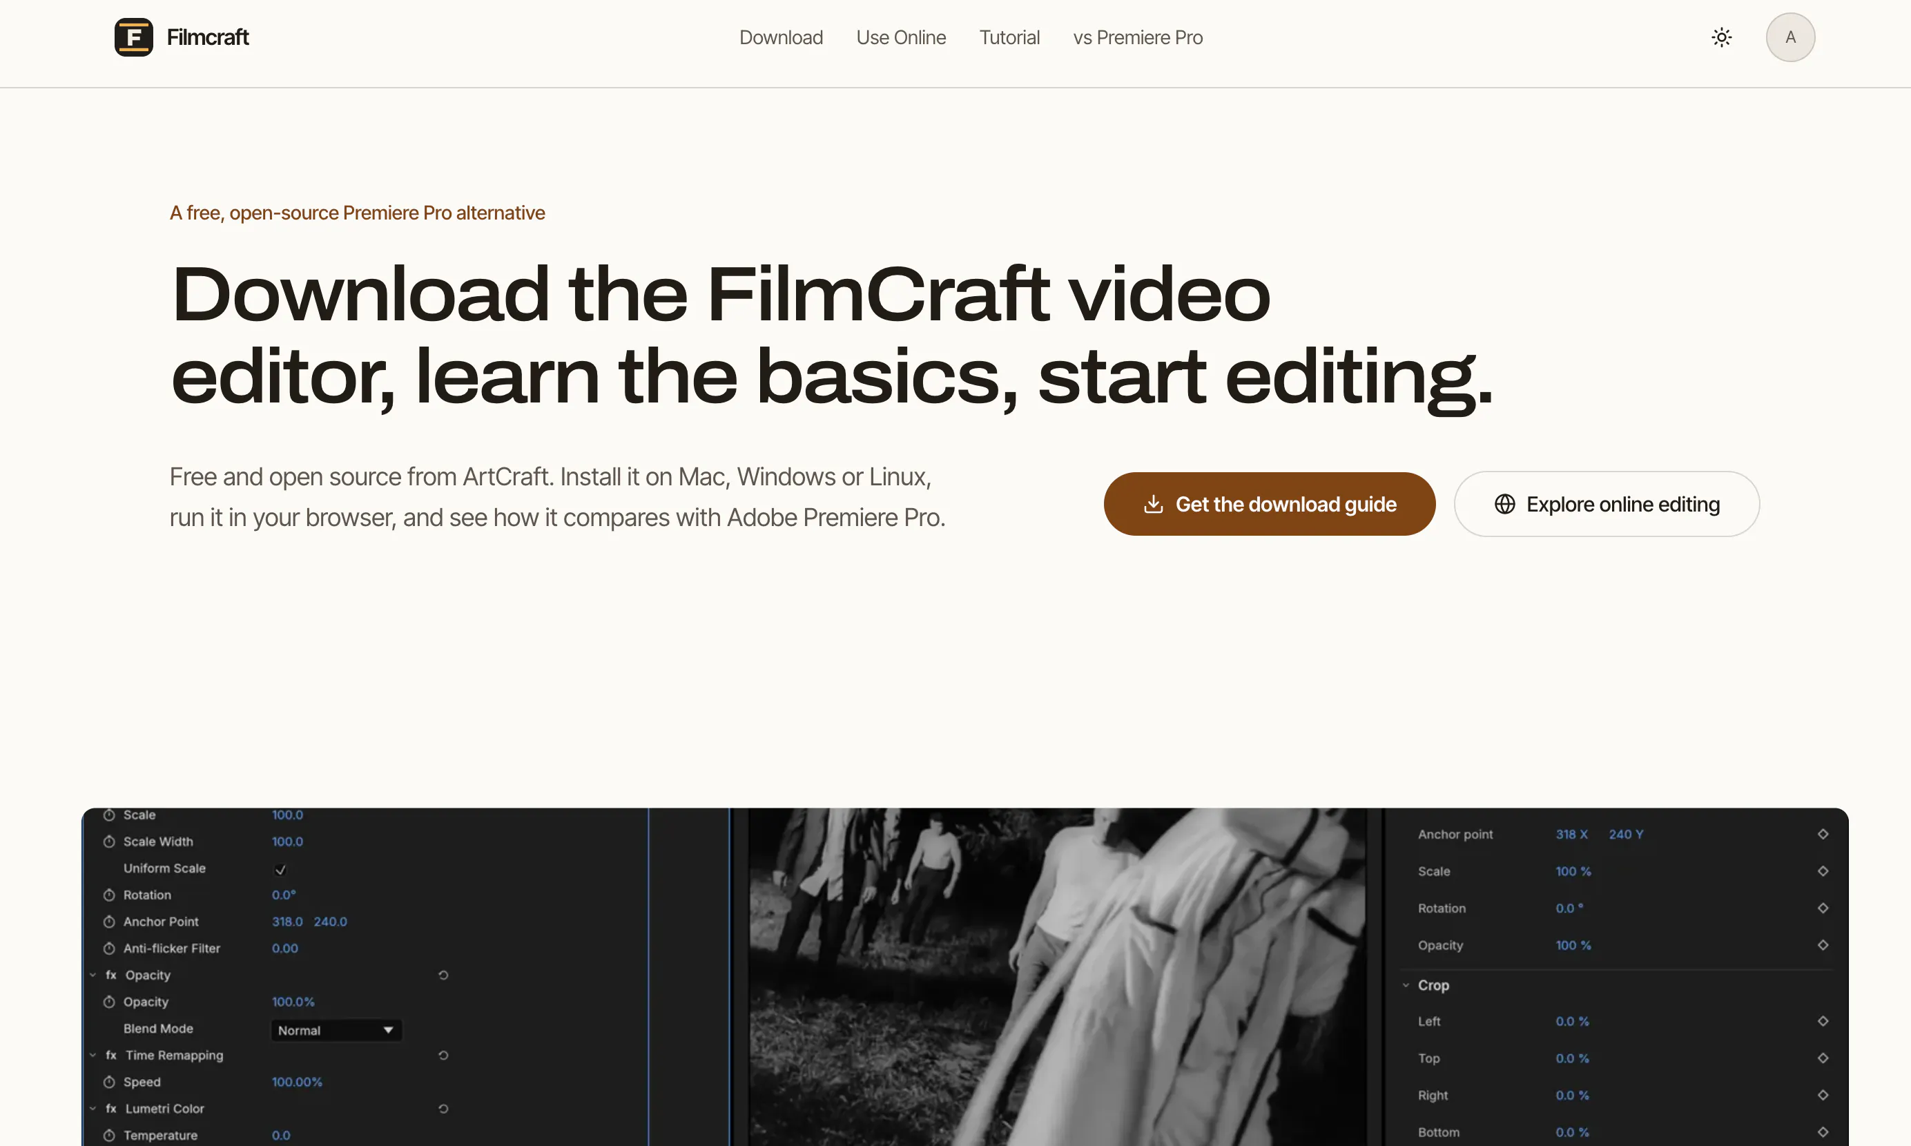
Task: Reset the Time Remapping effect
Action: (x=443, y=1055)
